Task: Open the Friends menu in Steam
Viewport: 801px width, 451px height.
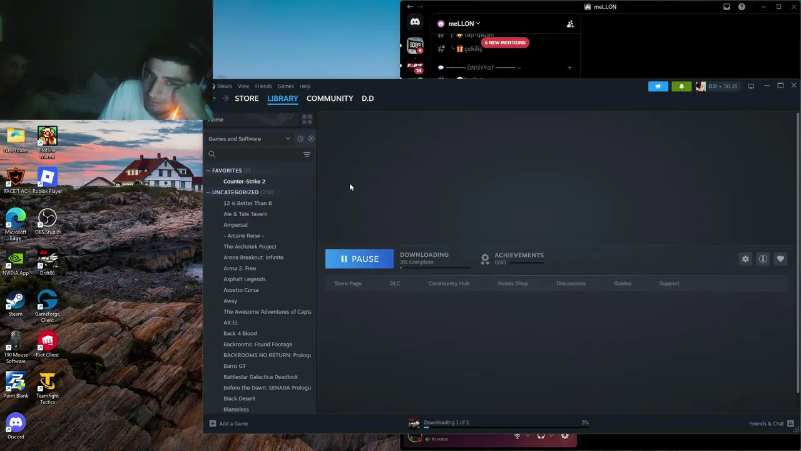Action: point(263,86)
